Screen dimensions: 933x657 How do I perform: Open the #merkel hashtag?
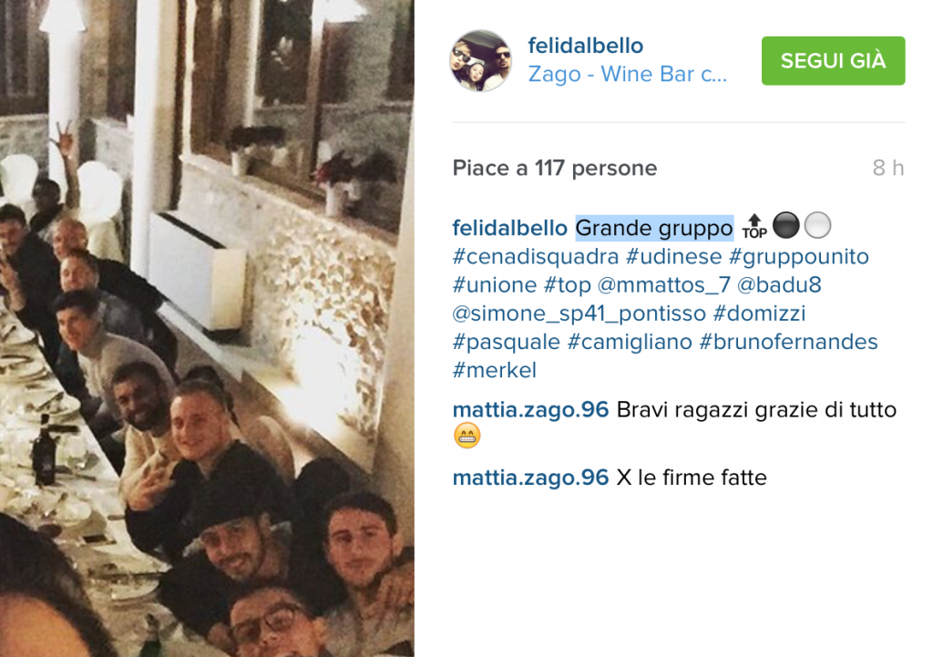(495, 370)
